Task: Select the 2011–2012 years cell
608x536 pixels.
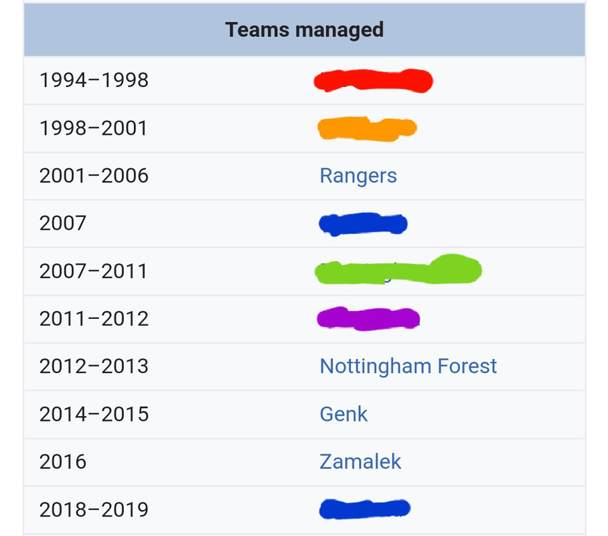Action: [x=94, y=319]
